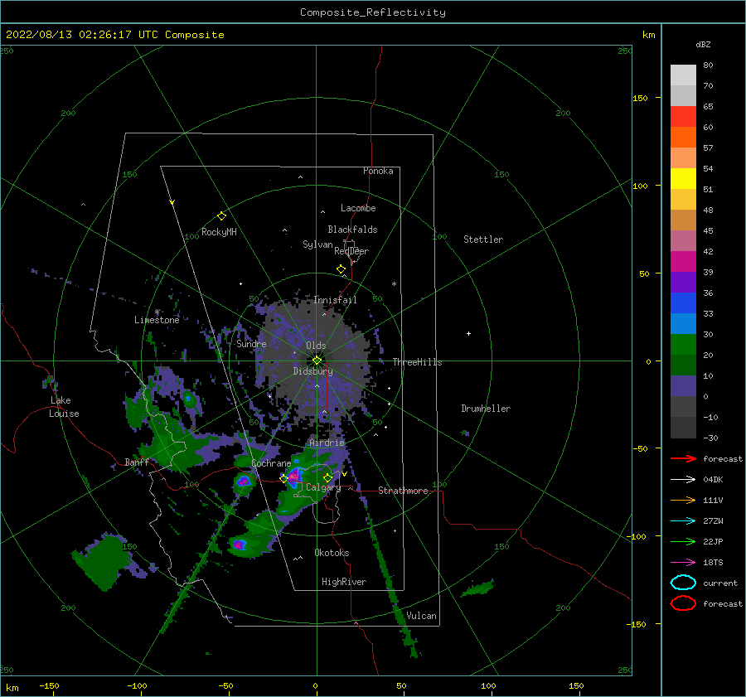
Task: Click the RedDeer city label
Action: [351, 251]
